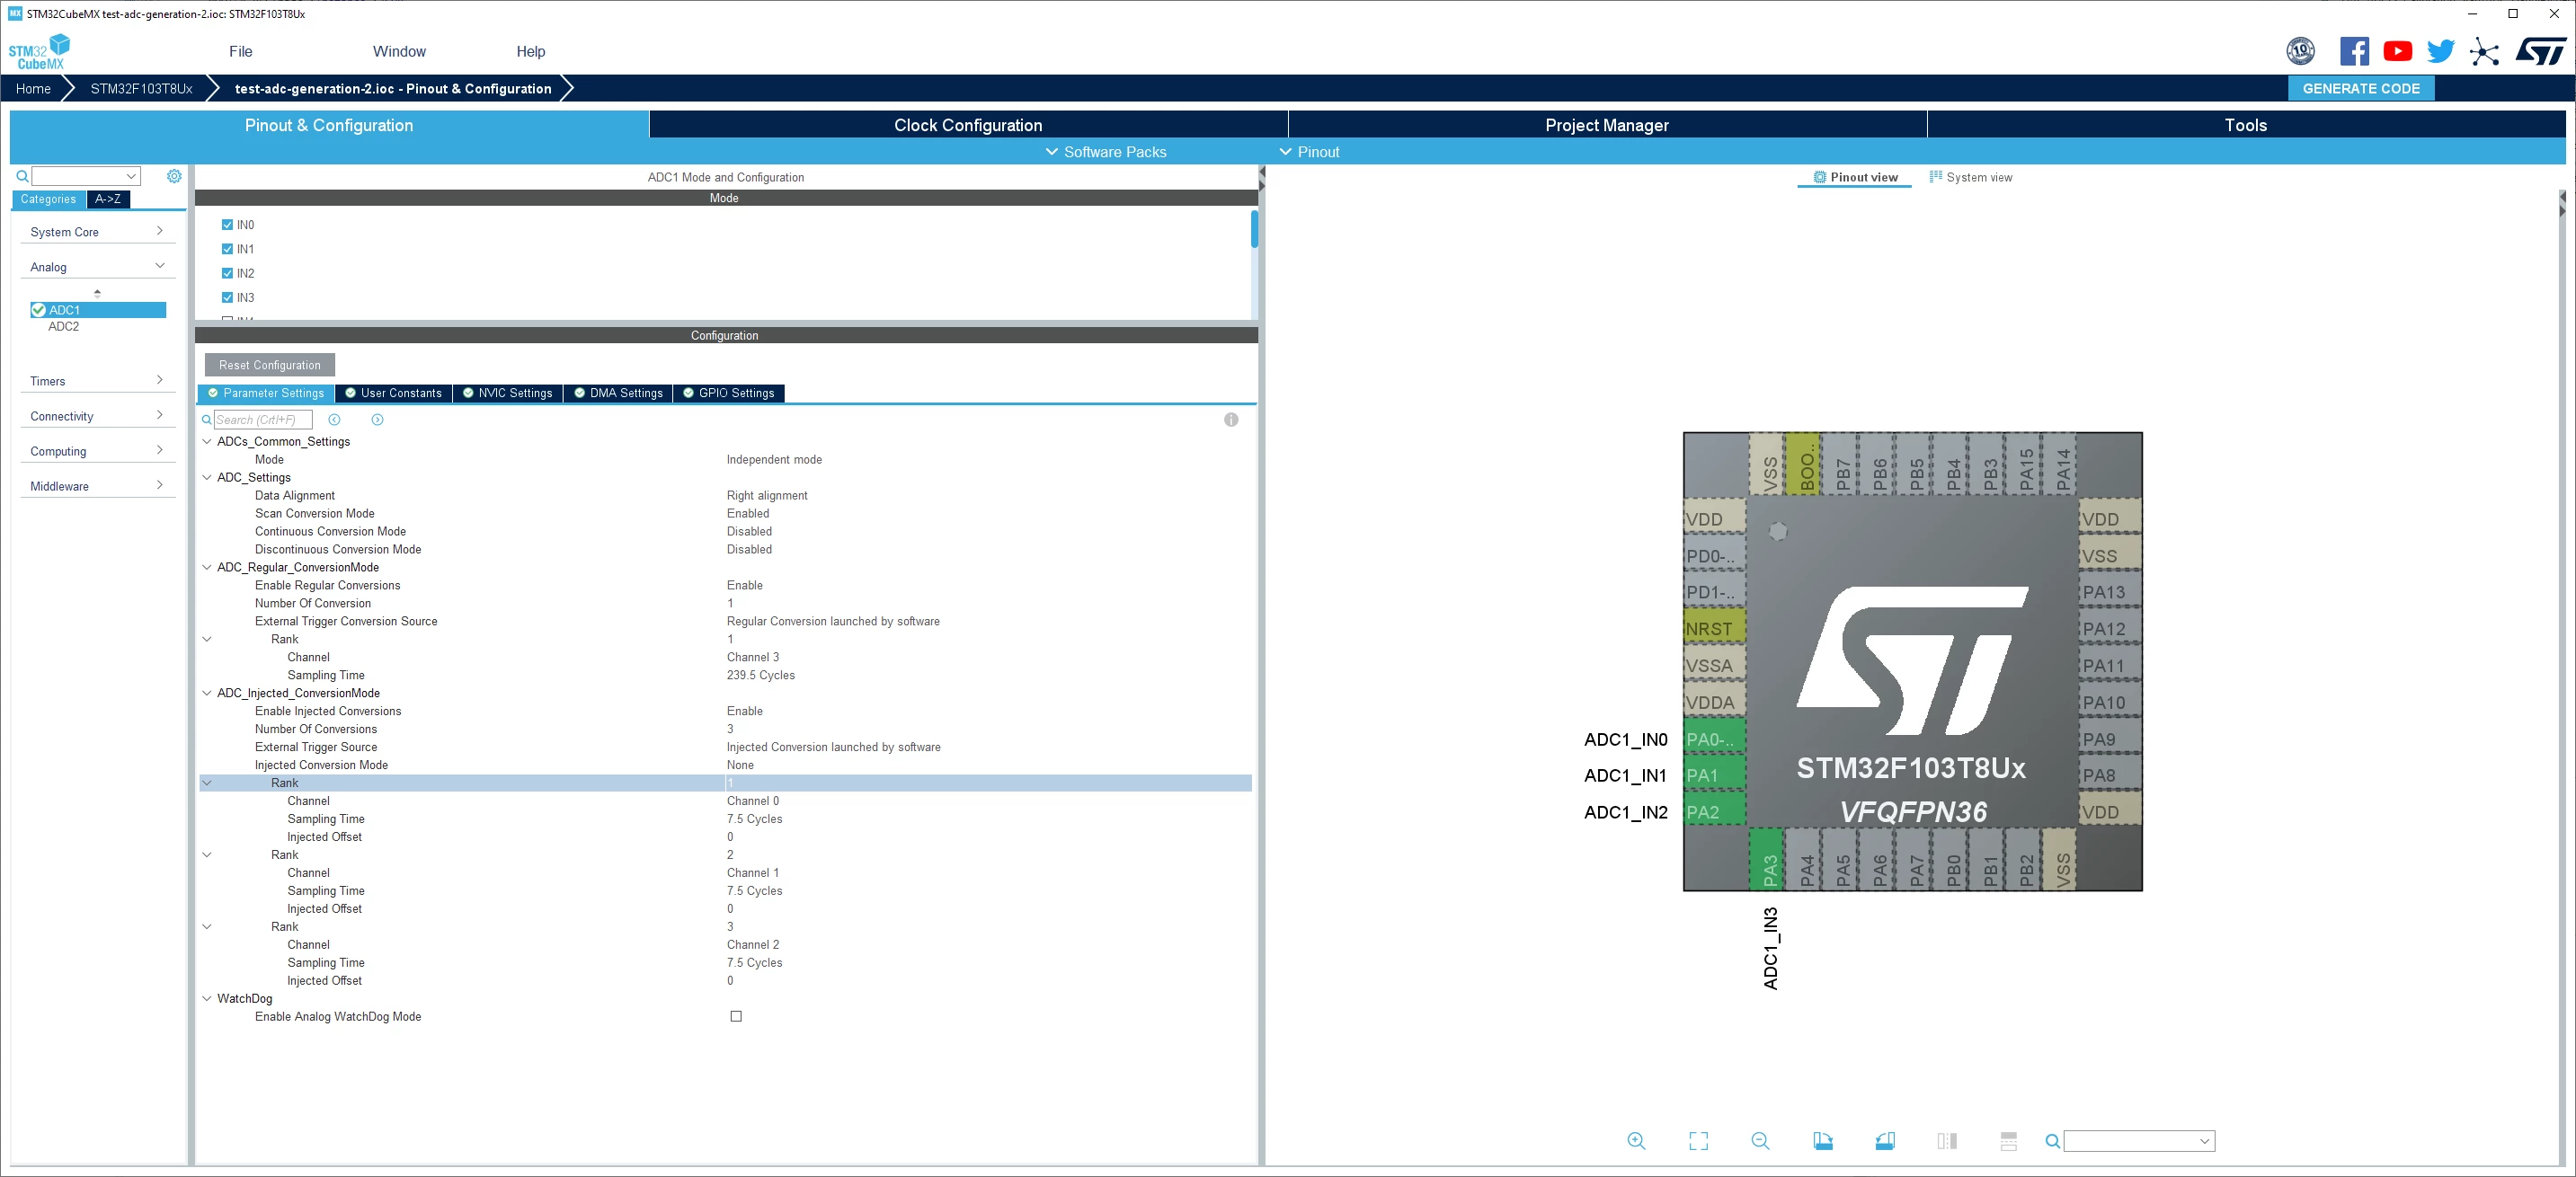2576x1177 pixels.
Task: Click the pin search magnifier icon
Action: [2052, 1141]
